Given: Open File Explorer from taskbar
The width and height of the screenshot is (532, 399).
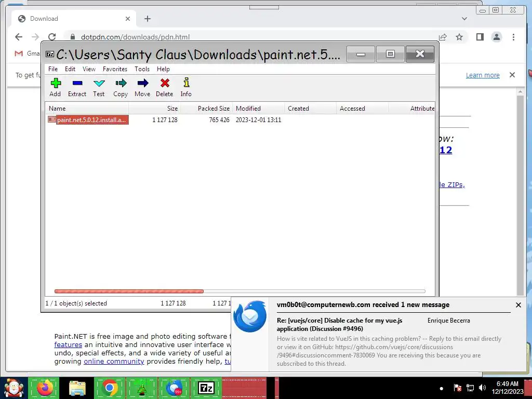Looking at the screenshot, I should click(77, 388).
